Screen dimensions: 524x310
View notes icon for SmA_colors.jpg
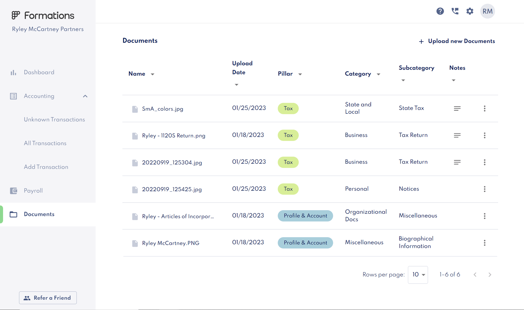point(457,109)
